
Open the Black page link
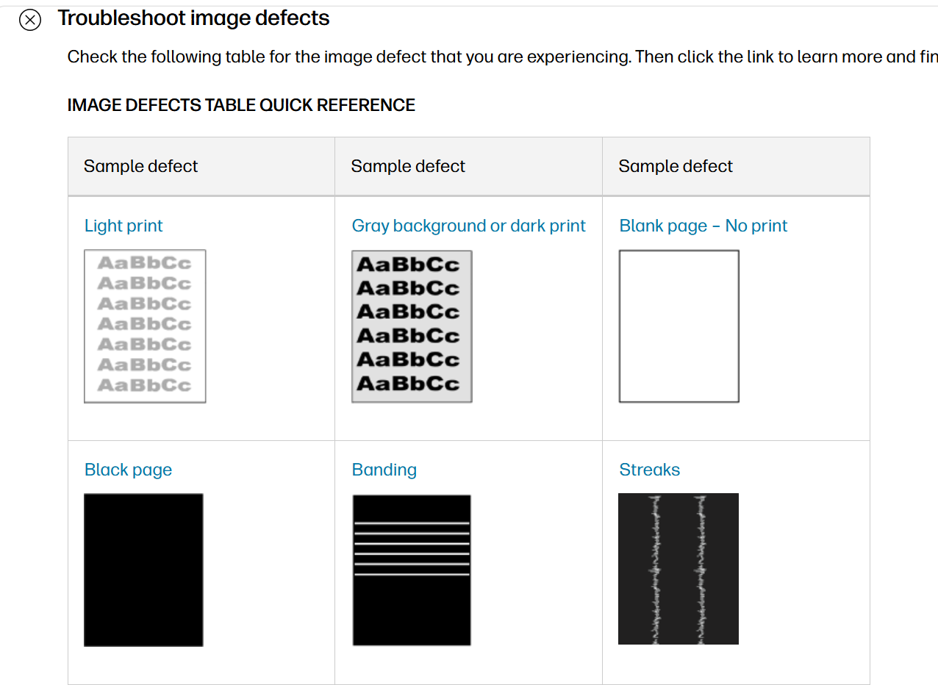[128, 470]
